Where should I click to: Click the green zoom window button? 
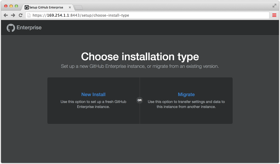(x=16, y=6)
